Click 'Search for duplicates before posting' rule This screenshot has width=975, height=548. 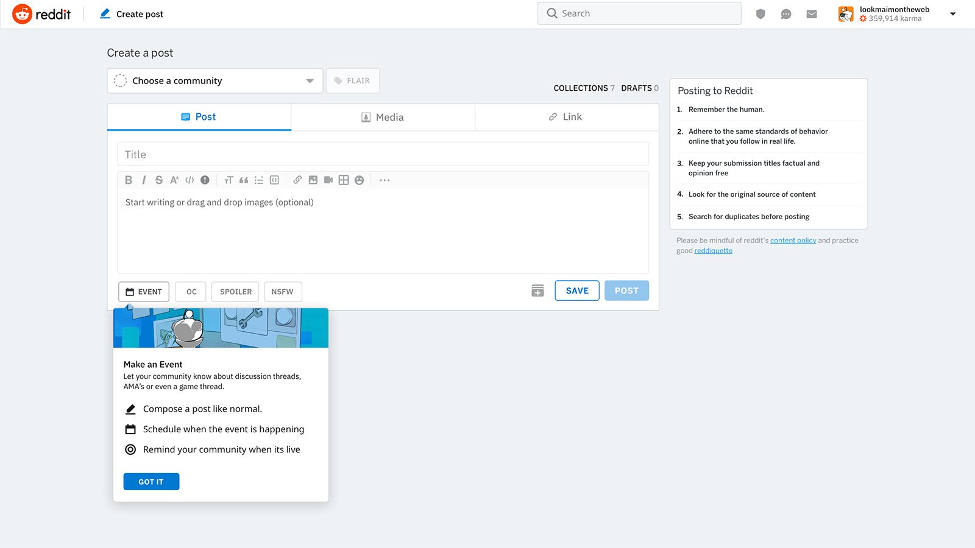click(749, 217)
